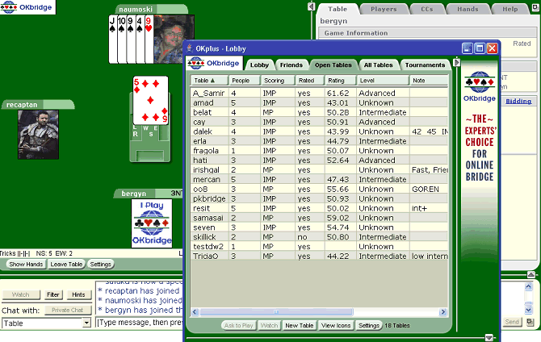Select the dalek table row
This screenshot has width=541, height=342.
[319, 131]
